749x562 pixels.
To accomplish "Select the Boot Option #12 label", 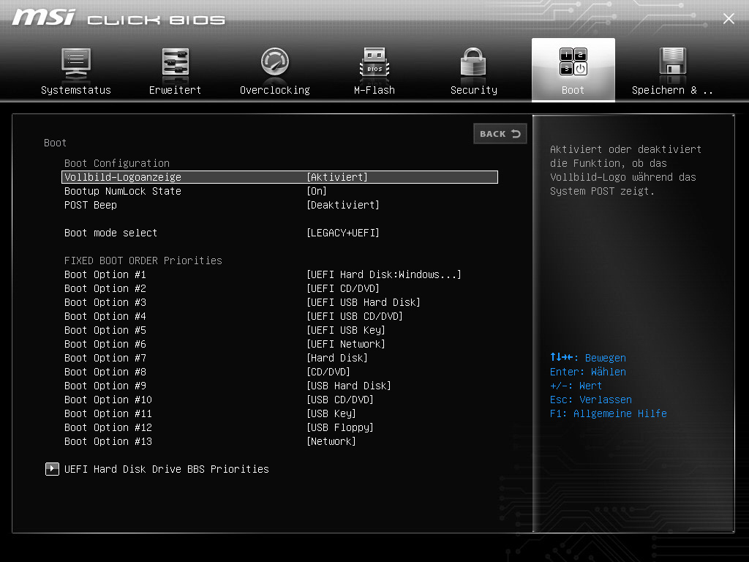I will (108, 427).
